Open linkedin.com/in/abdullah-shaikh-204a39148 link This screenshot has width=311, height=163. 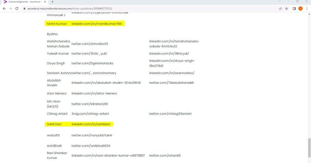pos(106,82)
